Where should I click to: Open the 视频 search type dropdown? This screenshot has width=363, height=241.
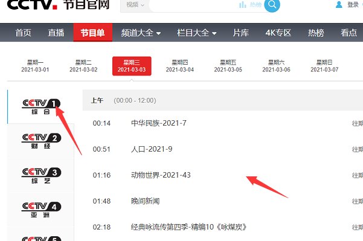click(135, 5)
